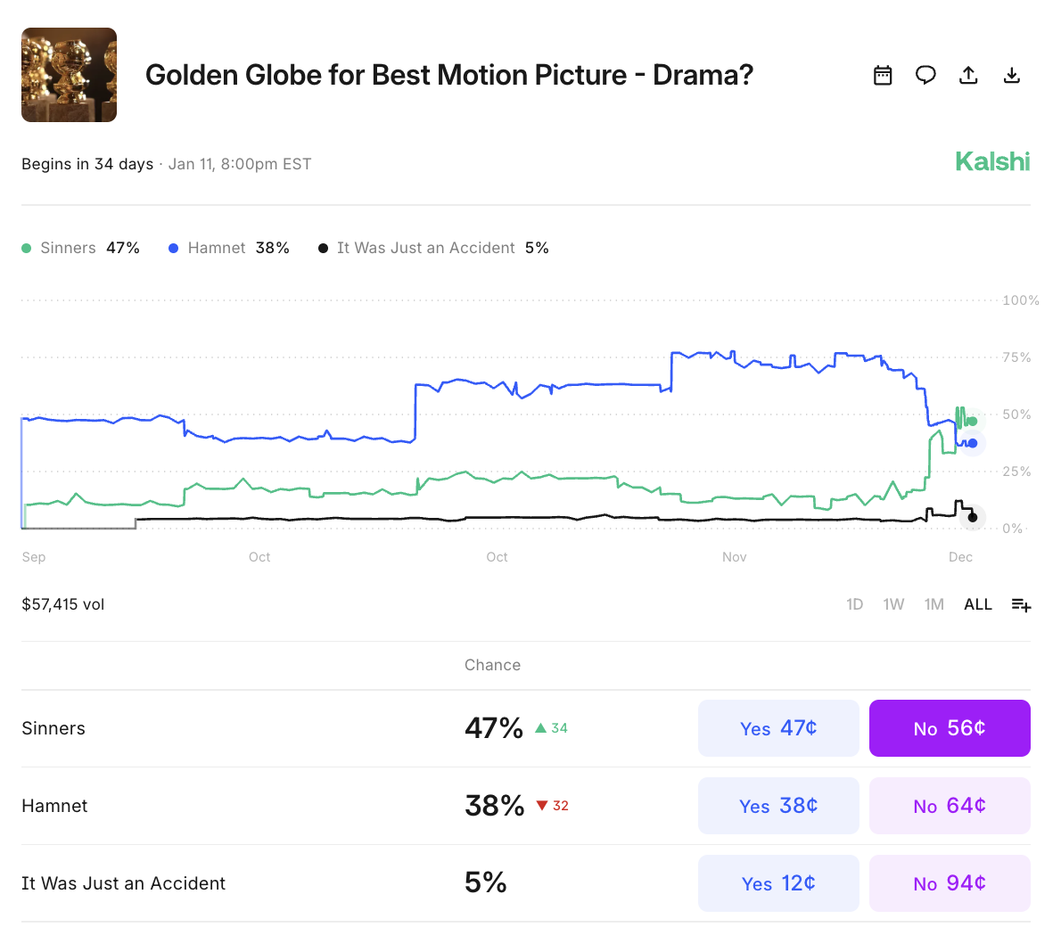This screenshot has height=927, width=1061.
Task: Click the share upload icon
Action: tap(968, 76)
